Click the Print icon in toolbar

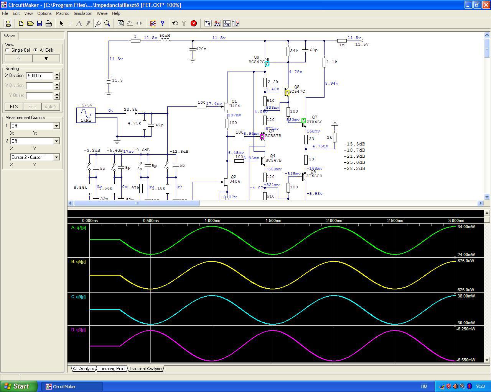(x=49, y=23)
